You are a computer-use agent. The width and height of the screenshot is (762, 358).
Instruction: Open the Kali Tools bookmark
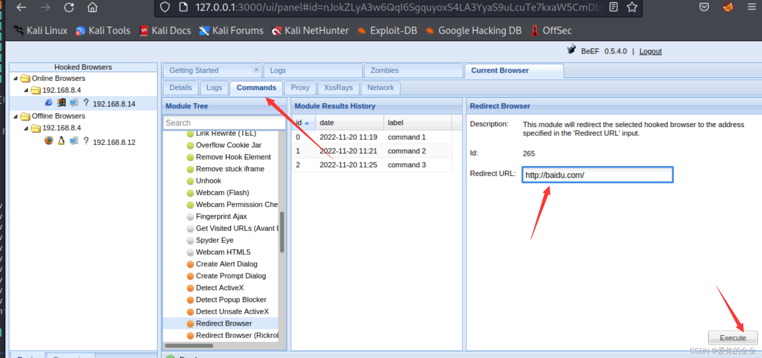click(103, 30)
